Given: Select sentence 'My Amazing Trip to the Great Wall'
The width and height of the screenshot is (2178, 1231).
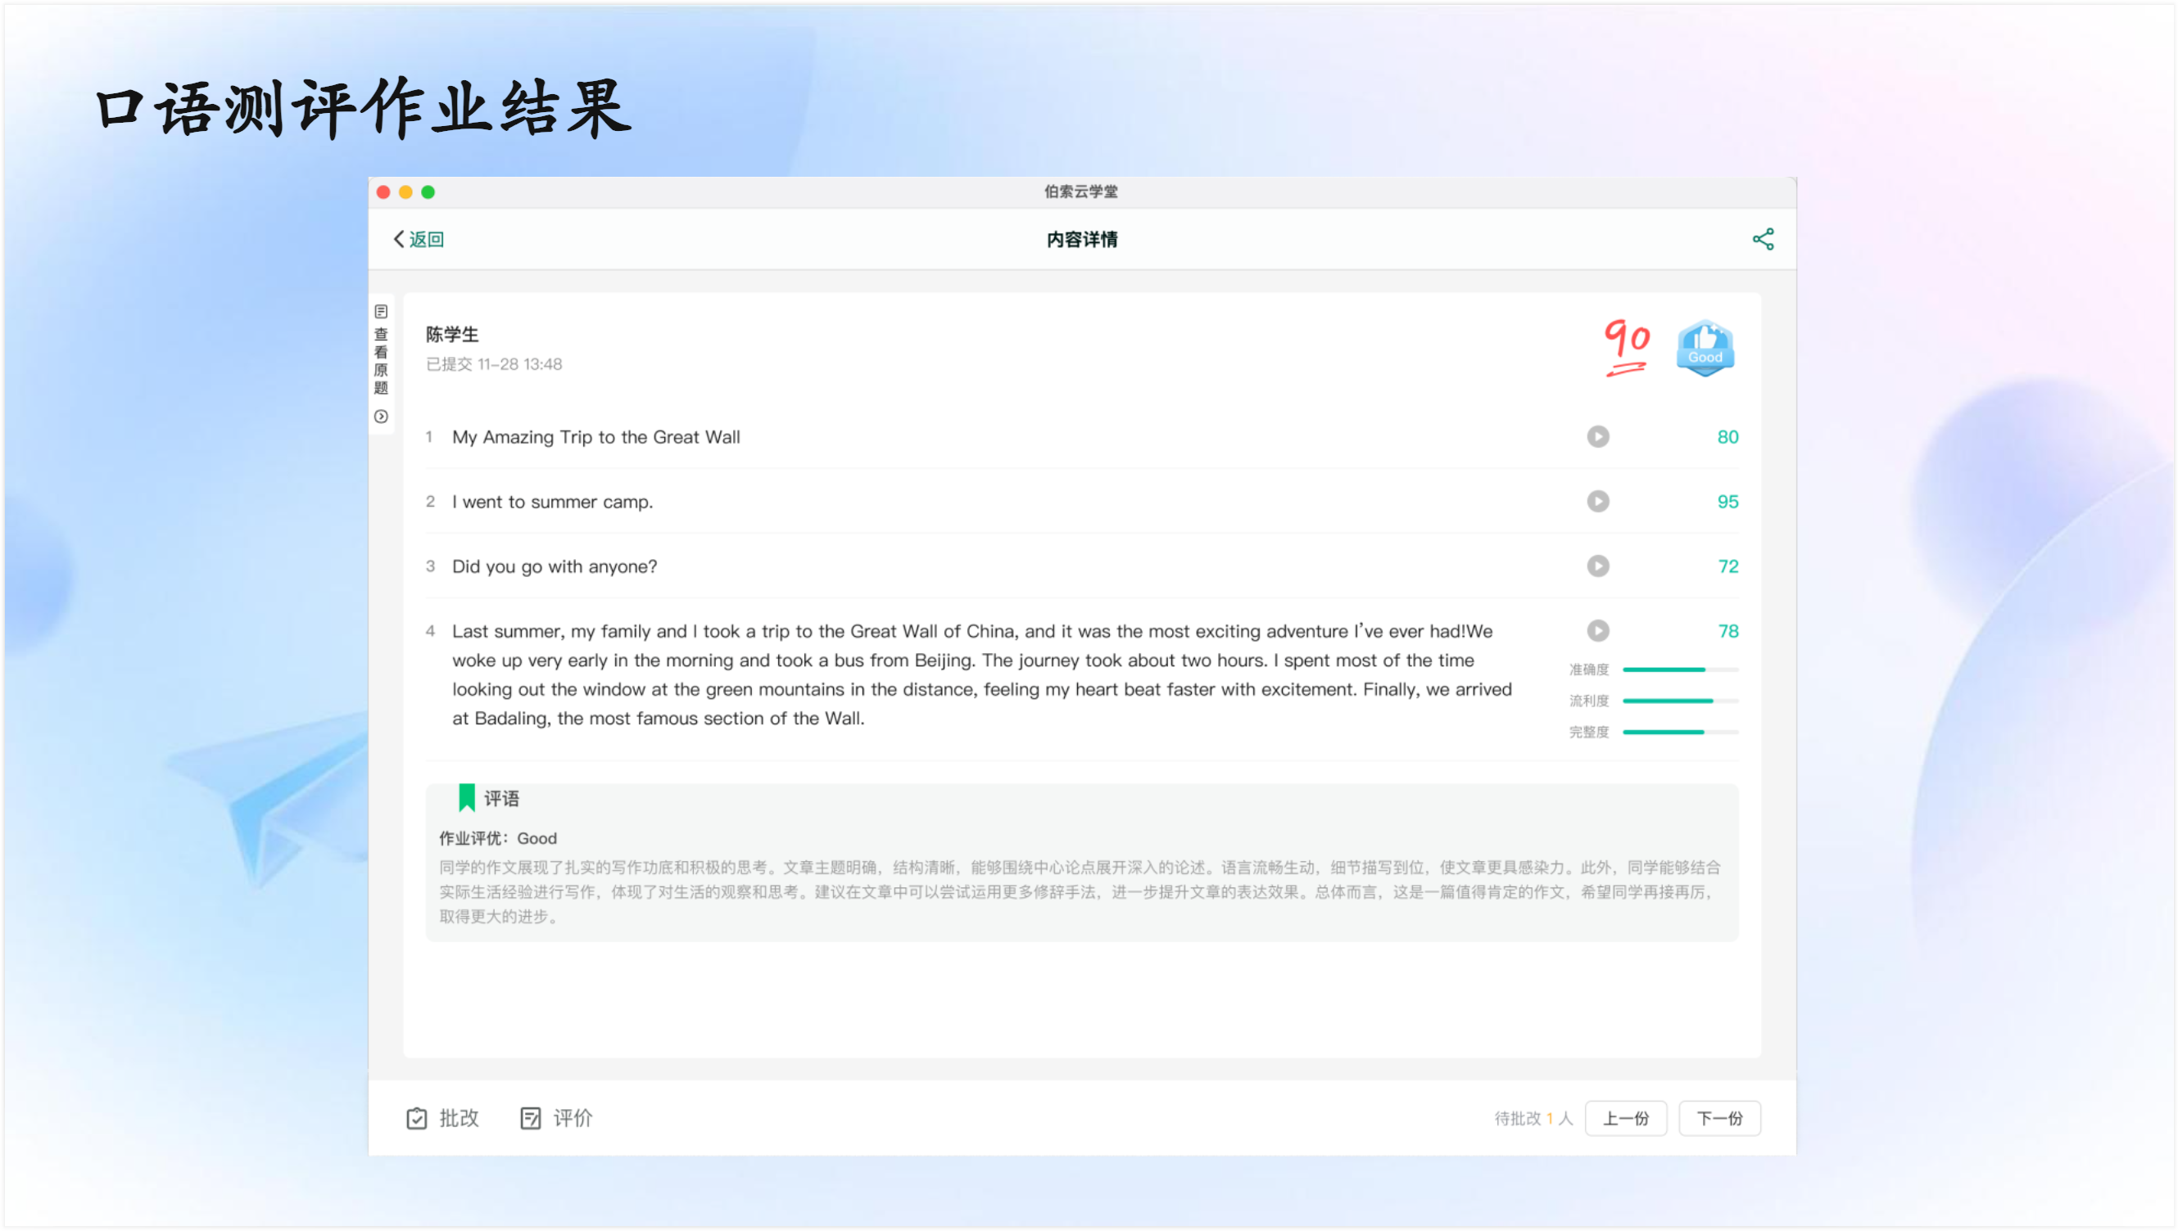Looking at the screenshot, I should pos(595,437).
